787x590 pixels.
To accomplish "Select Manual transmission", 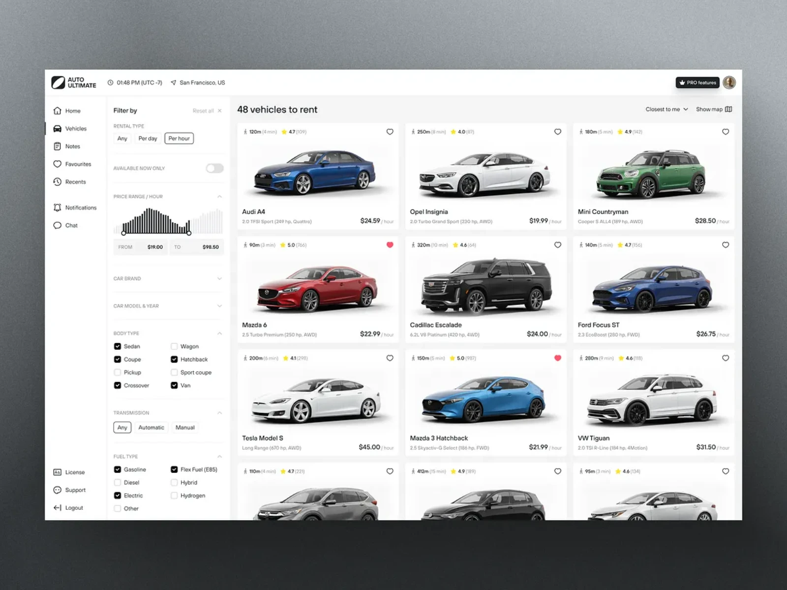I will (185, 427).
